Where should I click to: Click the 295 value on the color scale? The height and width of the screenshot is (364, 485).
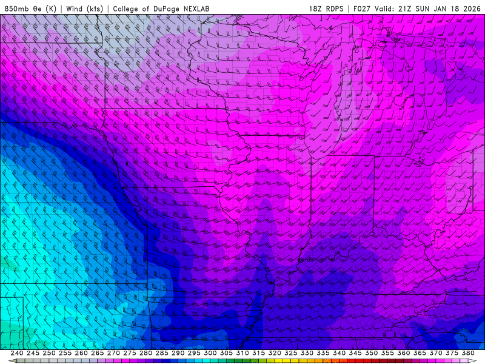[x=194, y=353]
